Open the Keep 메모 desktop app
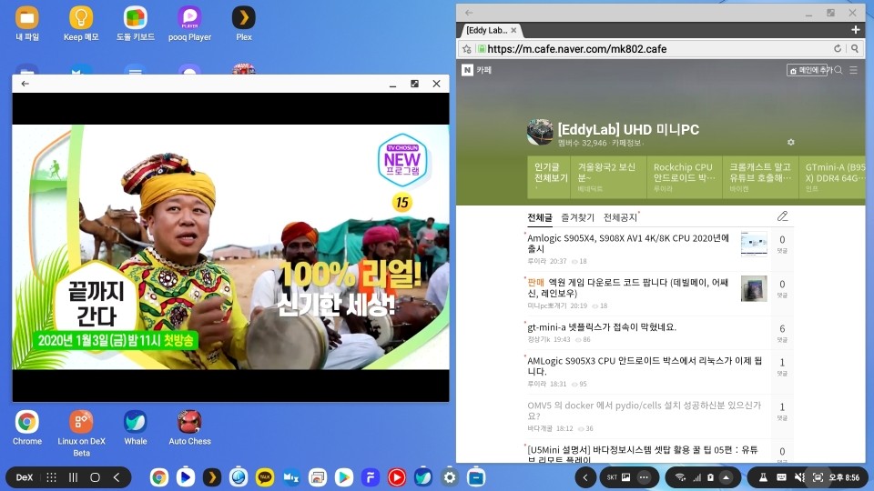 [81, 23]
